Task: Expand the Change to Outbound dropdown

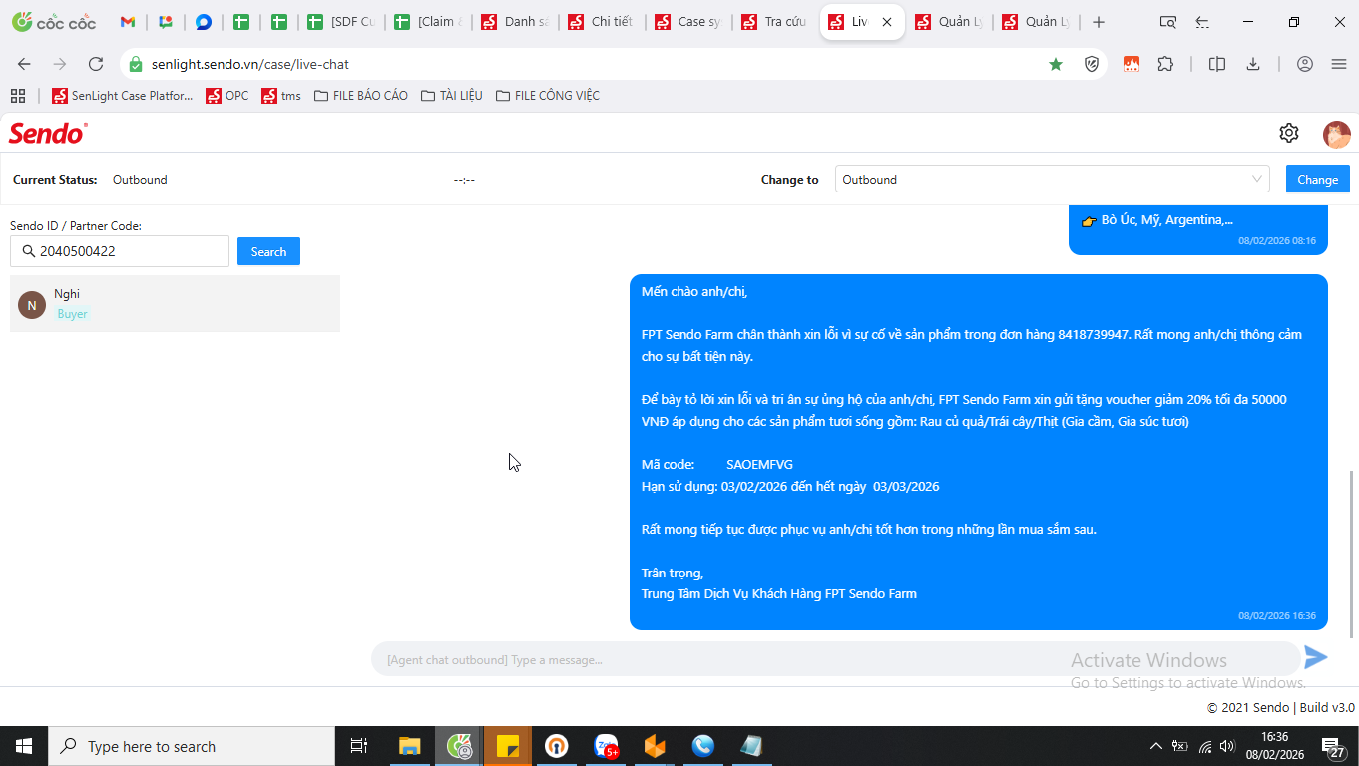Action: (1053, 180)
